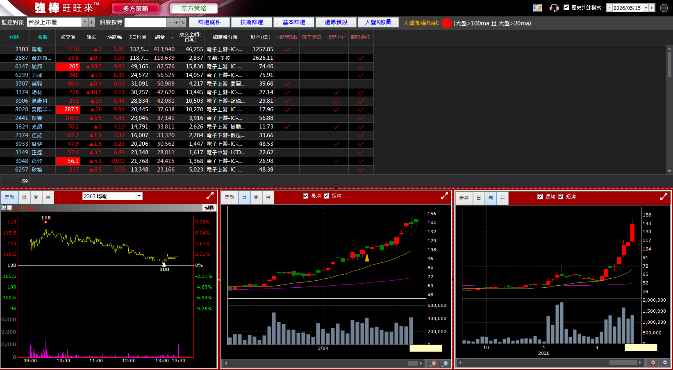Select 月 tab in middle chart panel

268,197
